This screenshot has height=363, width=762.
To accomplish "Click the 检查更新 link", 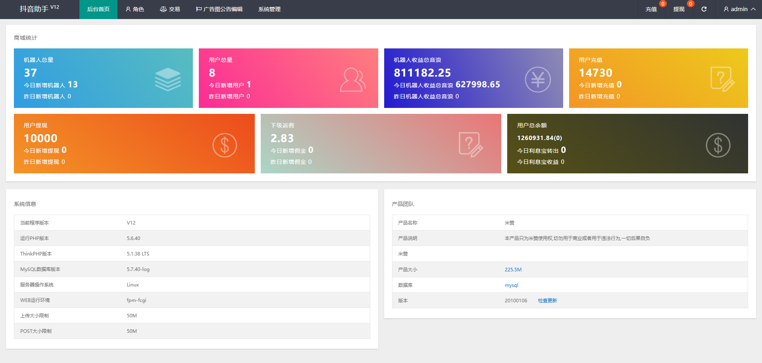I will pyautogui.click(x=547, y=301).
